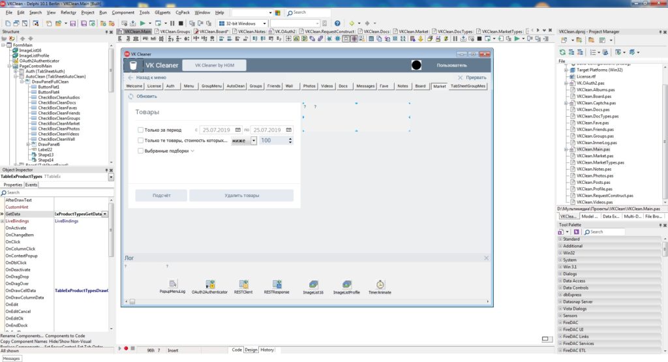
Task: Click the ImageListProfile component icon
Action: (x=346, y=284)
